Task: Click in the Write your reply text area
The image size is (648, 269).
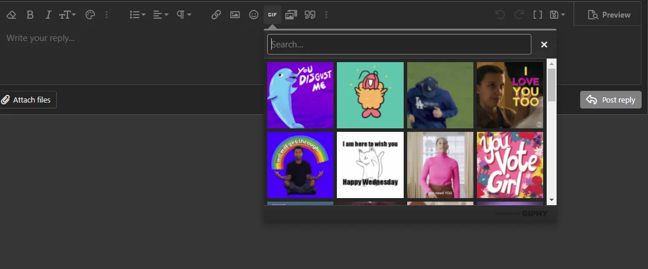Action: 131,56
